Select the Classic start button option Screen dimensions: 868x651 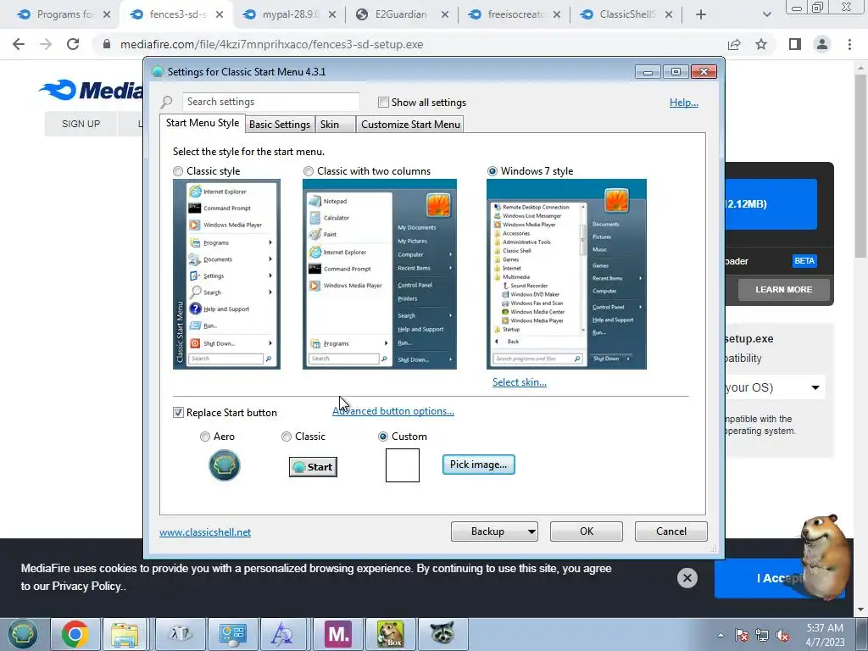tap(287, 437)
